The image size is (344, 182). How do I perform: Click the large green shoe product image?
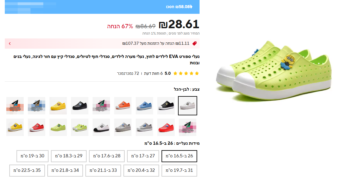tap(274, 70)
